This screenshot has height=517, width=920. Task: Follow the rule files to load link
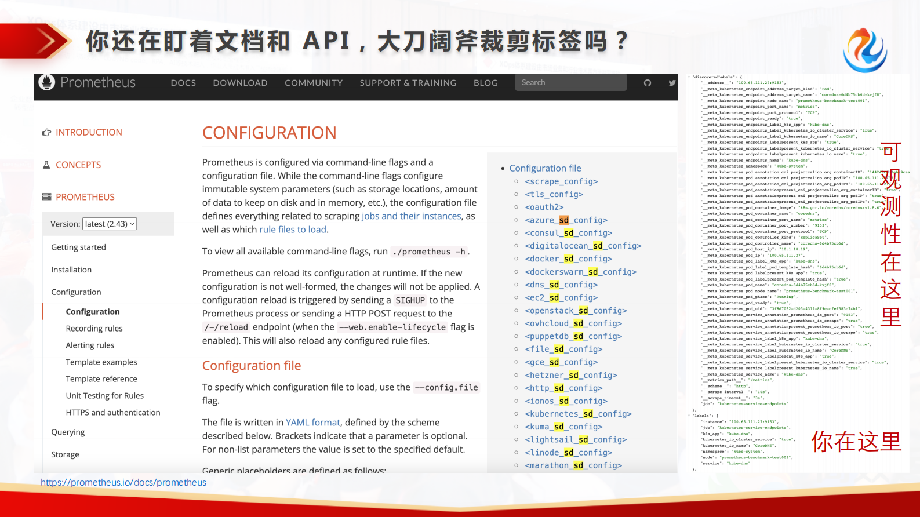(x=293, y=229)
